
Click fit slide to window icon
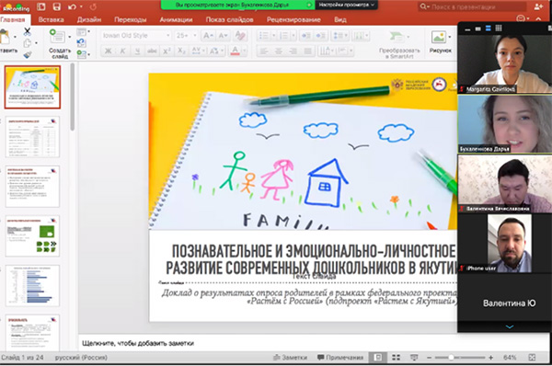532,358
